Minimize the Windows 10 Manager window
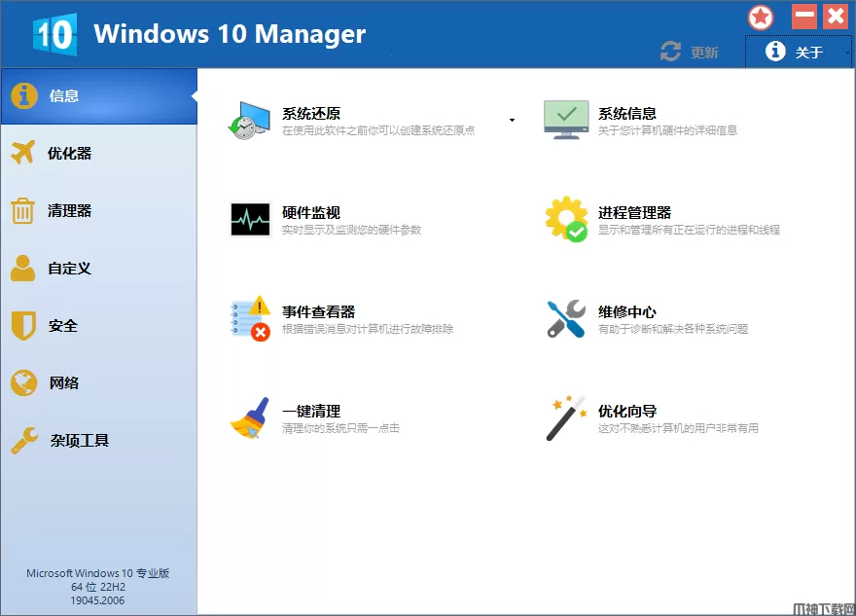The image size is (856, 616). pos(804,16)
